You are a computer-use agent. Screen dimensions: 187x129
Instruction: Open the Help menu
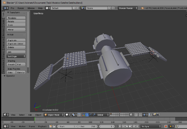click(x=40, y=8)
